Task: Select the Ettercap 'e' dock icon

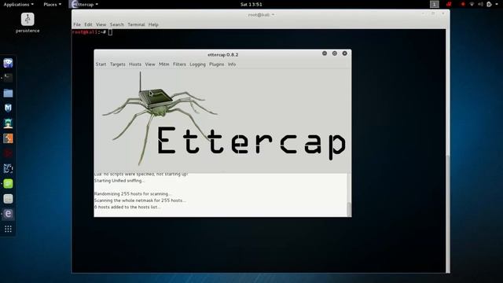Action: [8, 214]
